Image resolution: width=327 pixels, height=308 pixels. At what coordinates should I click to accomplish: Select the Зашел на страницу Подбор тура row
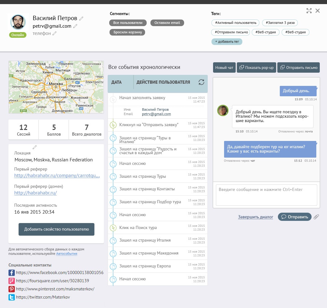(x=158, y=202)
